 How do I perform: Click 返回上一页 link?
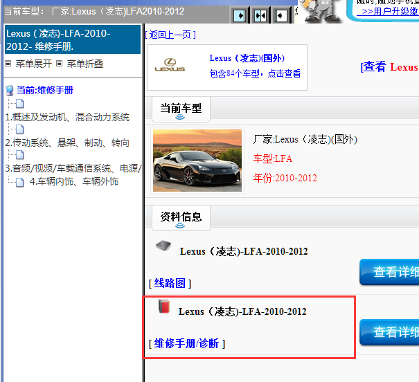coord(170,35)
